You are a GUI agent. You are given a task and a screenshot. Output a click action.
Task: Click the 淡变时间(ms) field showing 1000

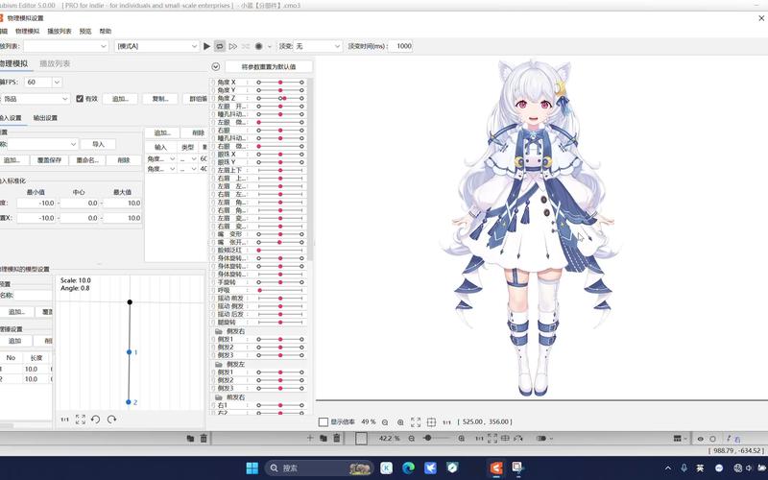400,46
